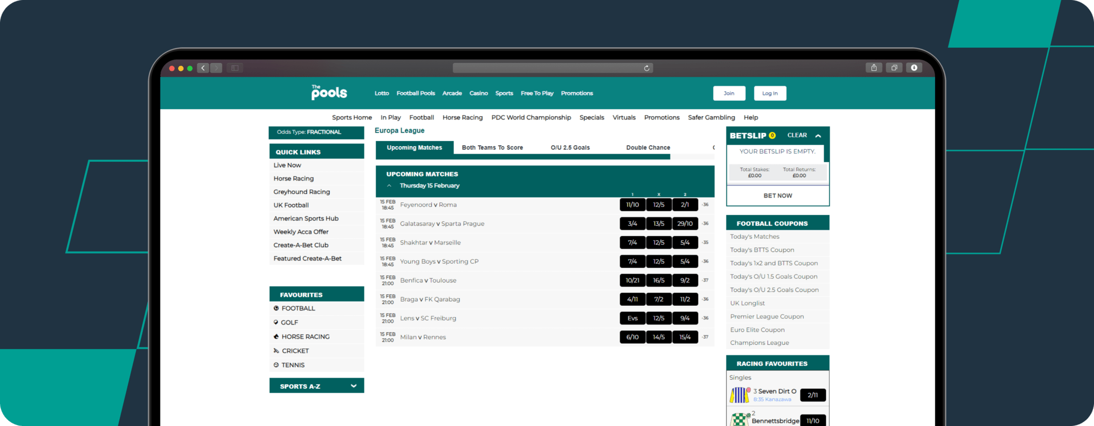Collapse the Betslip panel chevron
The image size is (1094, 426).
coord(818,136)
